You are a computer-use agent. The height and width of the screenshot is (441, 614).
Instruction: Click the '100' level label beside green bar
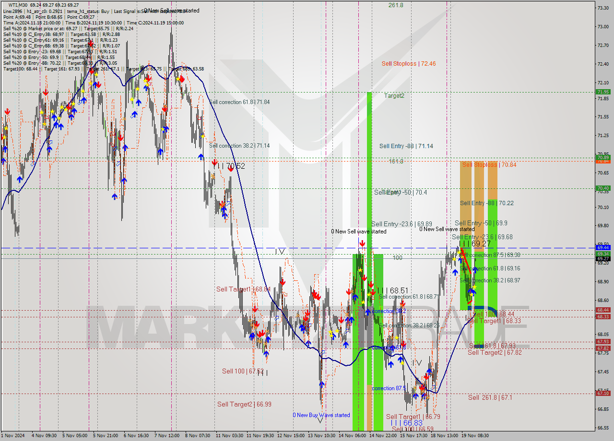click(398, 258)
